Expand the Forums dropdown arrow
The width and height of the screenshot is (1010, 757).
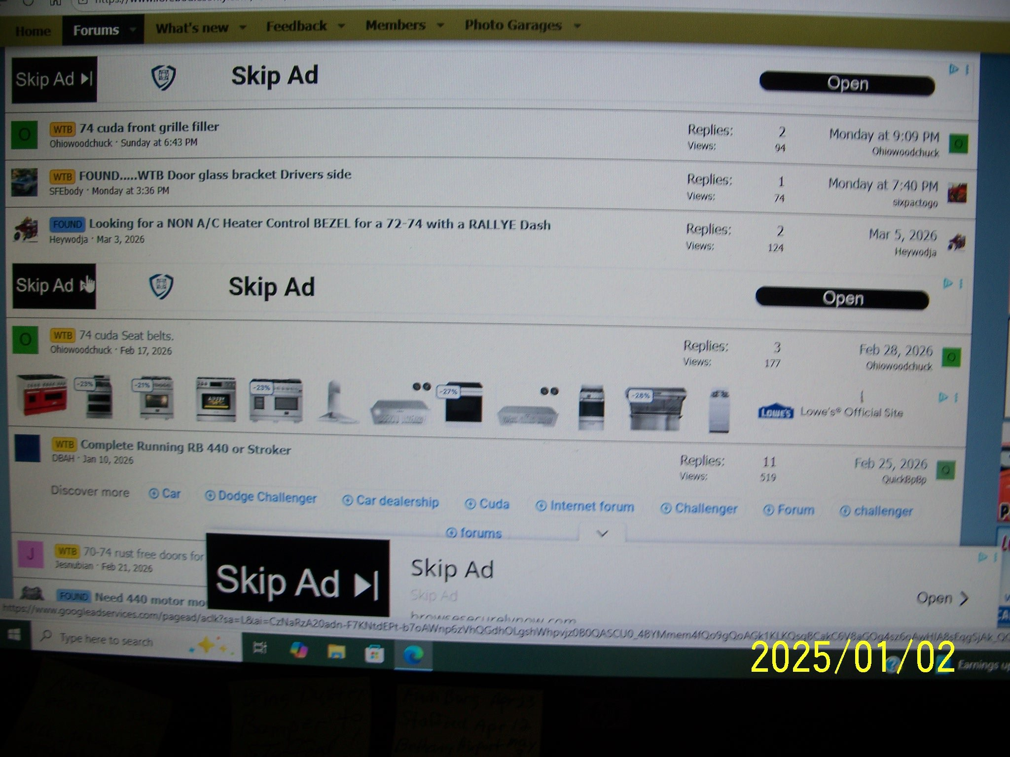(x=133, y=30)
